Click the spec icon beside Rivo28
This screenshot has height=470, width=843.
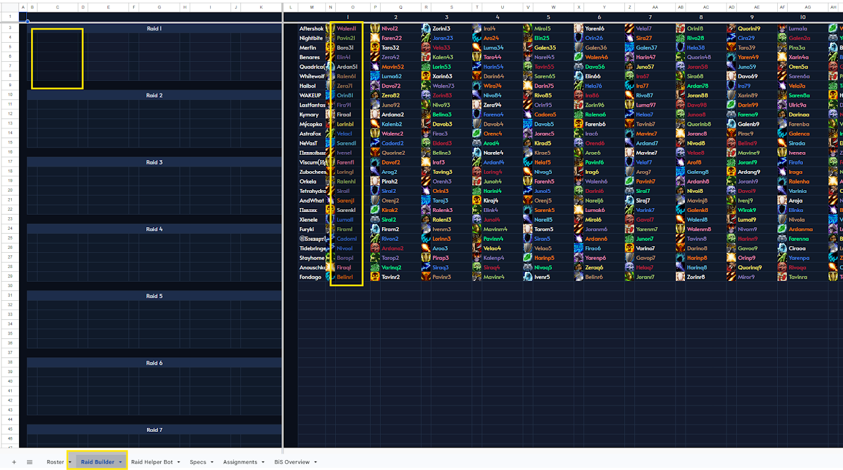click(680, 38)
